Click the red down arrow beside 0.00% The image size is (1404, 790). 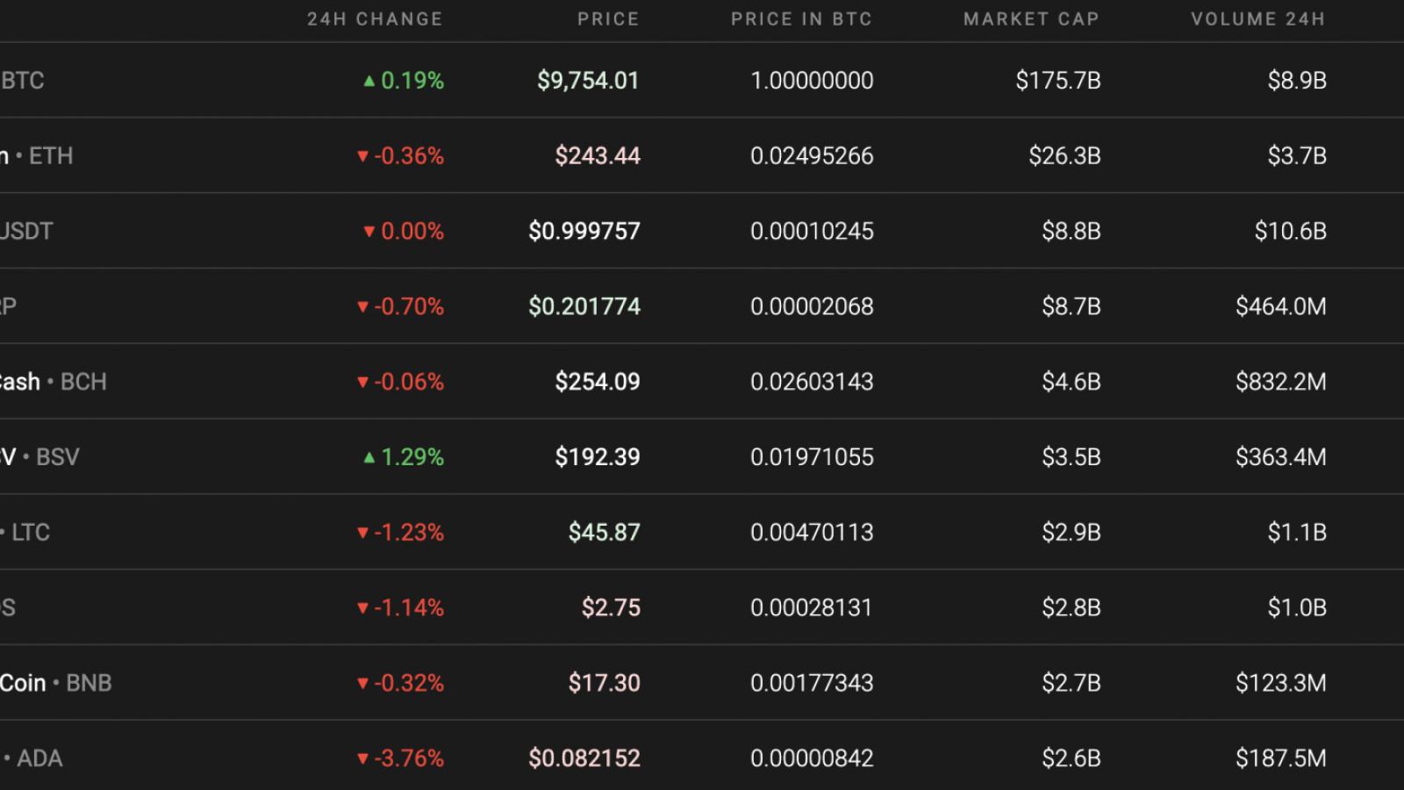(369, 232)
